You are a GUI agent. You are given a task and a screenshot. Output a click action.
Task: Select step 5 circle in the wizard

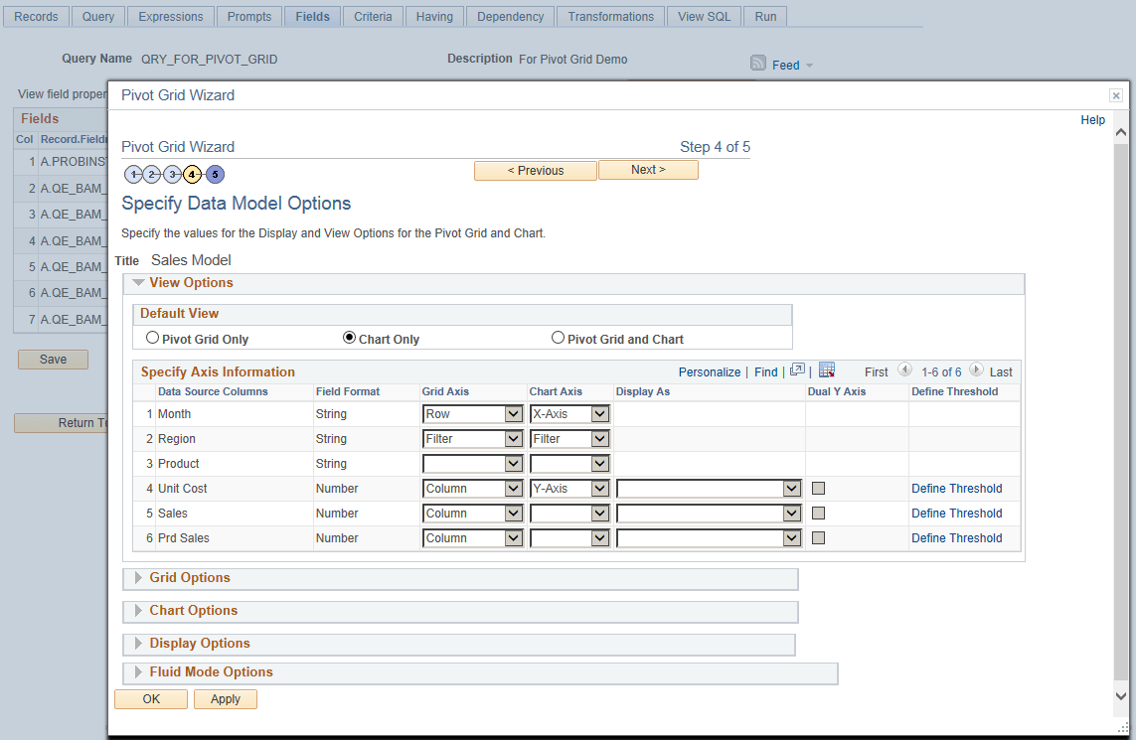pyautogui.click(x=215, y=174)
